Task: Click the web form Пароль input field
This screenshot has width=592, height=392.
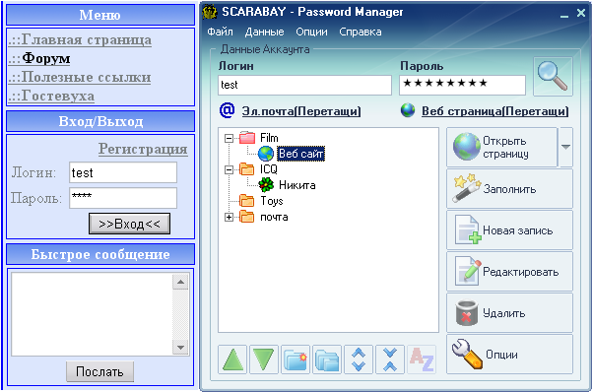Action: pos(123,198)
